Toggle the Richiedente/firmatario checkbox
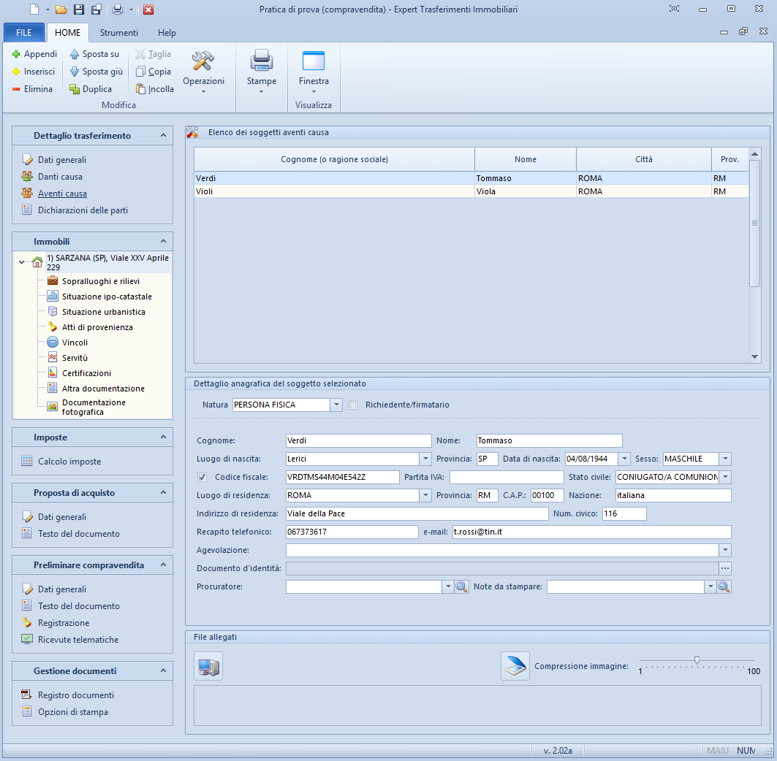Screen dimensions: 777x761 (353, 405)
